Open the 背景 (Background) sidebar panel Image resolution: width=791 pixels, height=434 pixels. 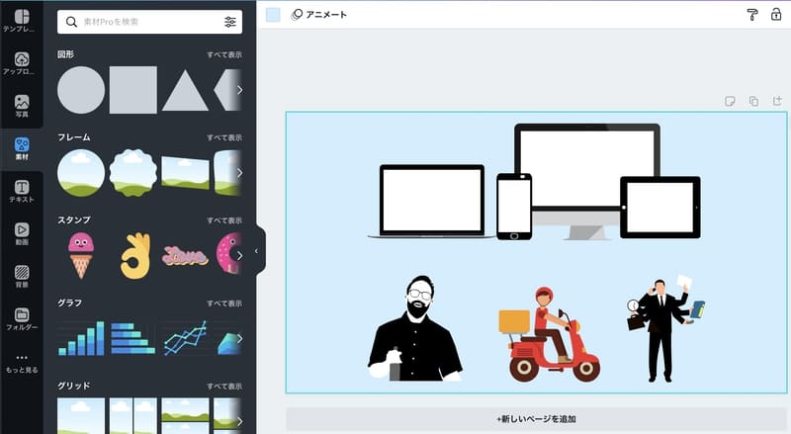point(21,276)
